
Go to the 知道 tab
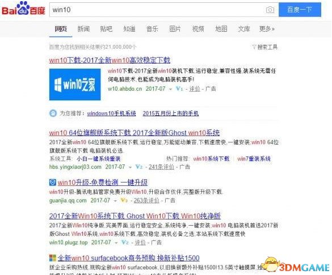coord(129,29)
